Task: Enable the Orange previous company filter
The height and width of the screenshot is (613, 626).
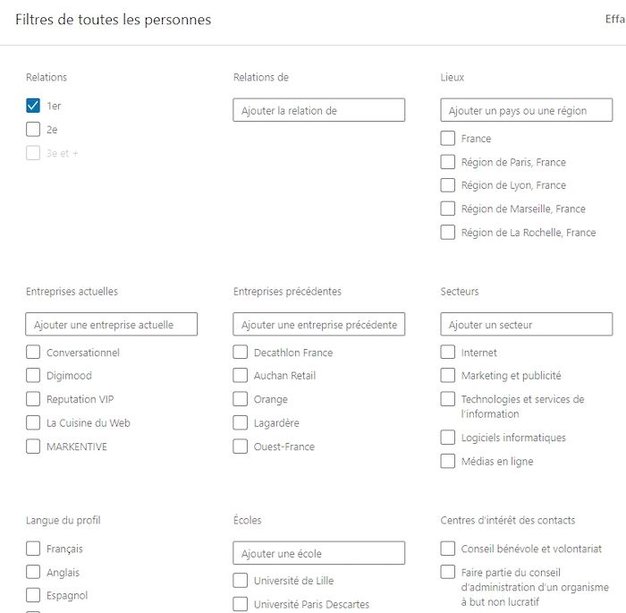Action: pyautogui.click(x=241, y=399)
